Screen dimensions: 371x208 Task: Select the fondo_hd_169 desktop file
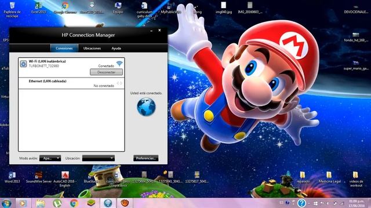(x=356, y=37)
